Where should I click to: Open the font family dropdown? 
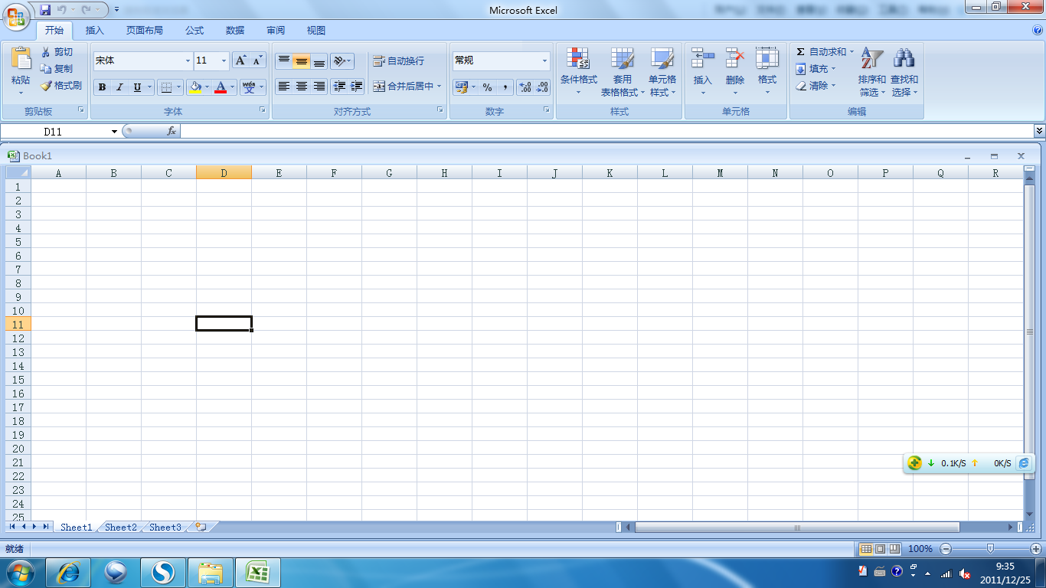click(187, 60)
